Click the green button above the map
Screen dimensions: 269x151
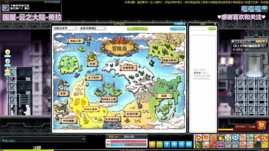[x=137, y=29]
